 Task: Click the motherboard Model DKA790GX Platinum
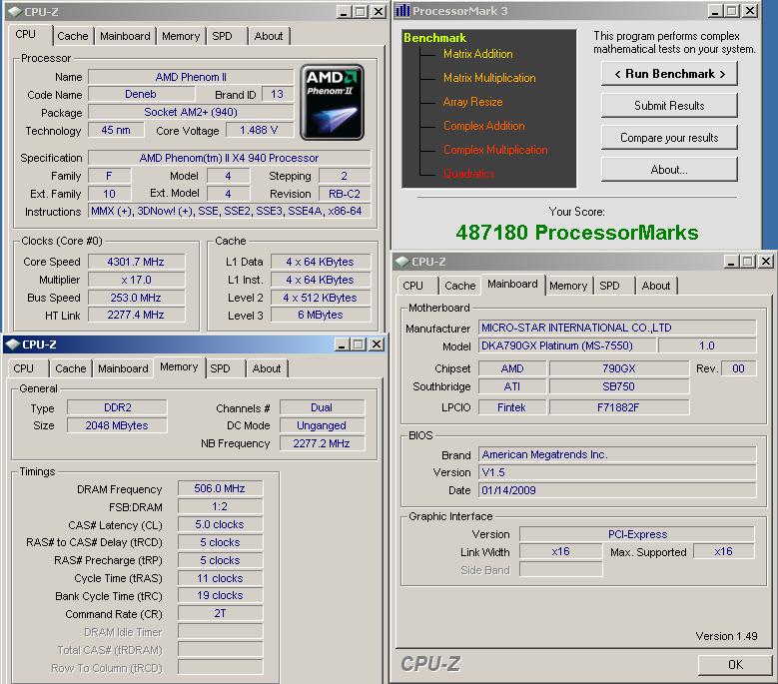[566, 345]
